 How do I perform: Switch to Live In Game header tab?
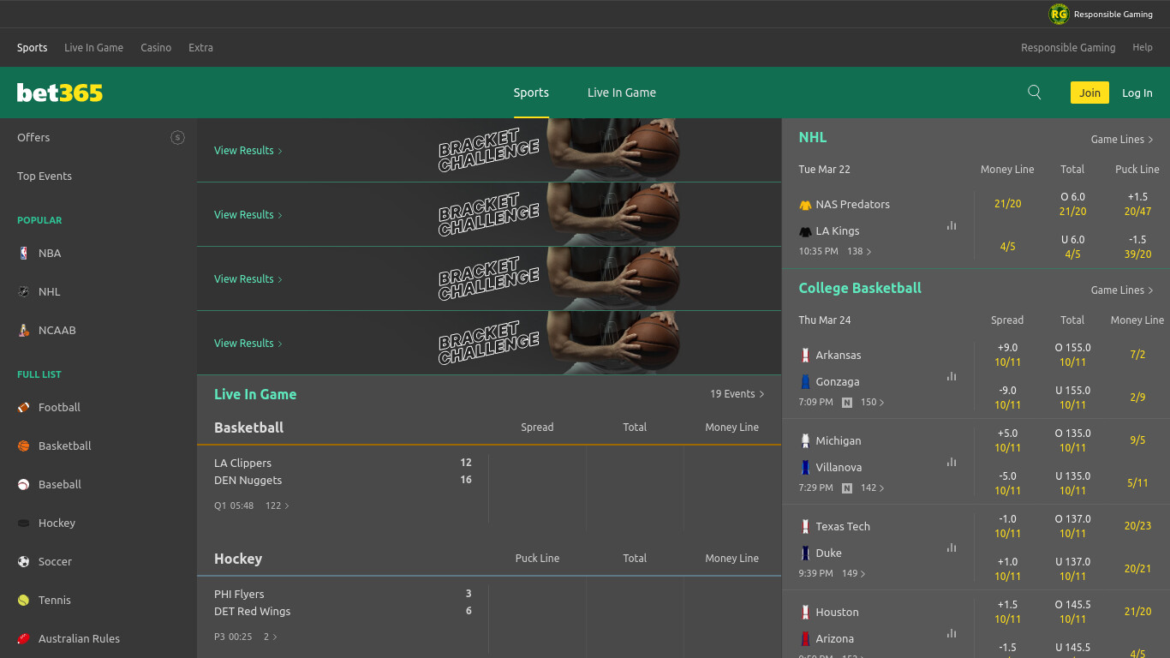coord(622,93)
